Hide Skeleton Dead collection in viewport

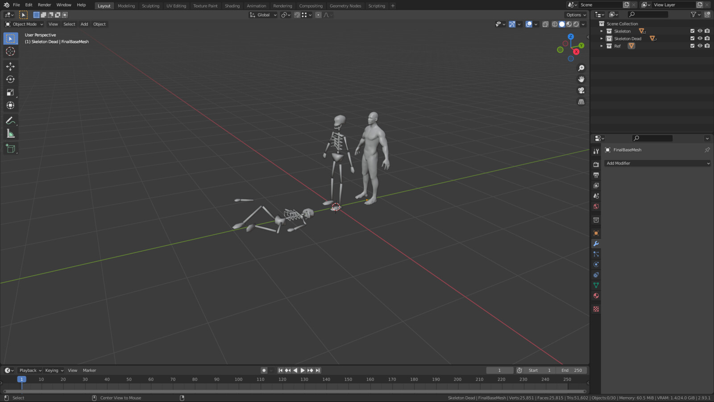point(700,38)
